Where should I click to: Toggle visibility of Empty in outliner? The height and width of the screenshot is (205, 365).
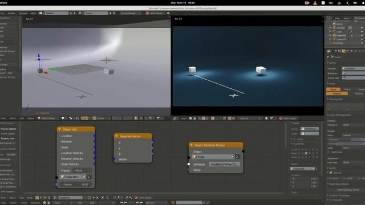tap(362, 43)
